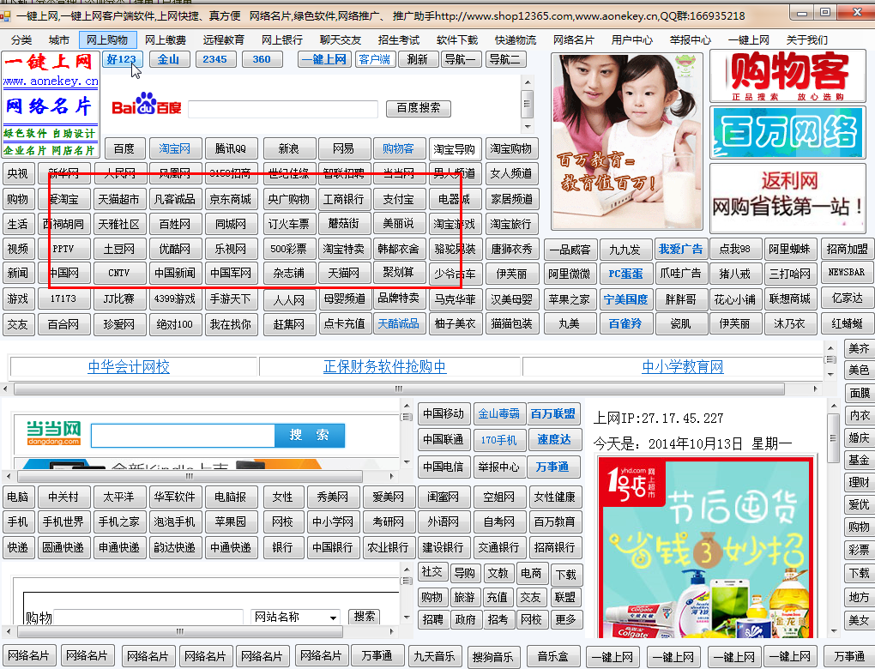875x669 pixels.
Task: Open the 中国银行 bank button
Action: pos(333,547)
